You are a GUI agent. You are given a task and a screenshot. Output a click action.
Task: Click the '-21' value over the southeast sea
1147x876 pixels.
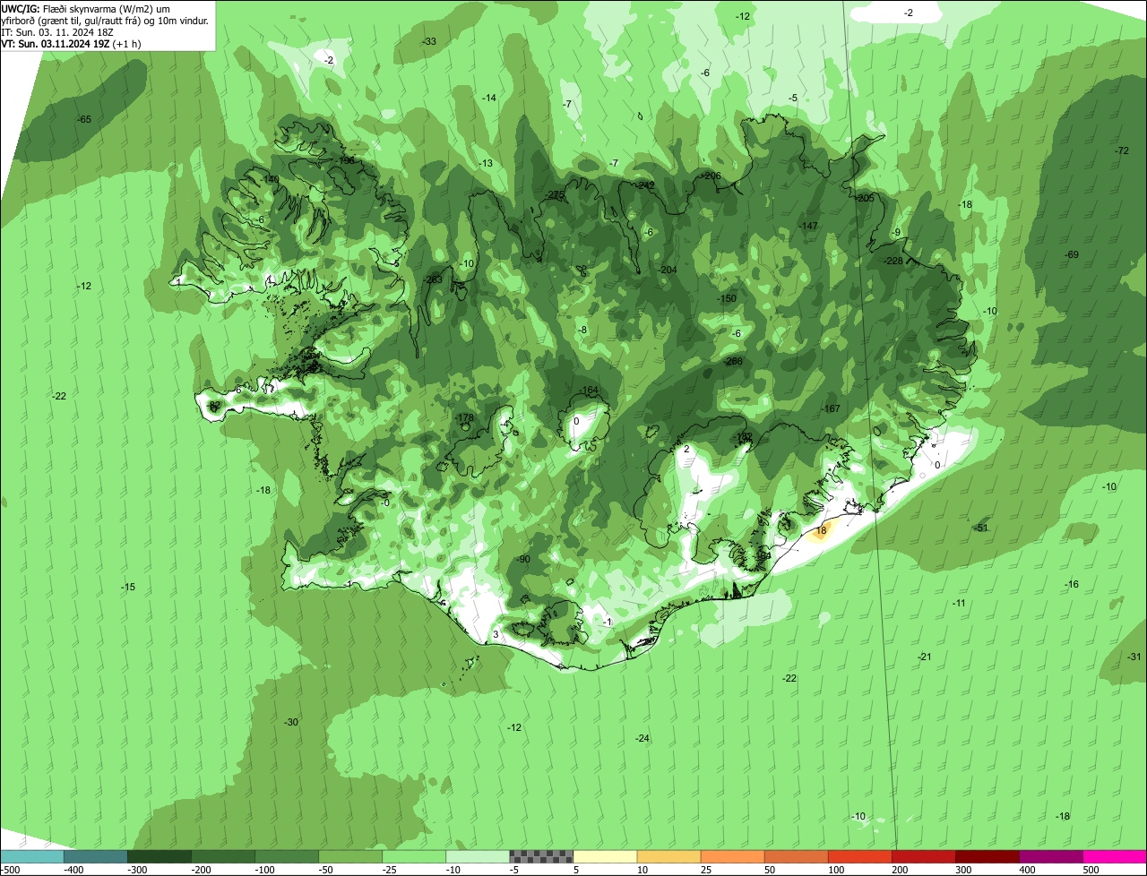pyautogui.click(x=925, y=657)
